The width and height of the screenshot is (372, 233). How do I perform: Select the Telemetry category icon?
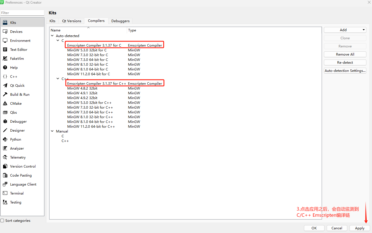[x=5, y=157]
